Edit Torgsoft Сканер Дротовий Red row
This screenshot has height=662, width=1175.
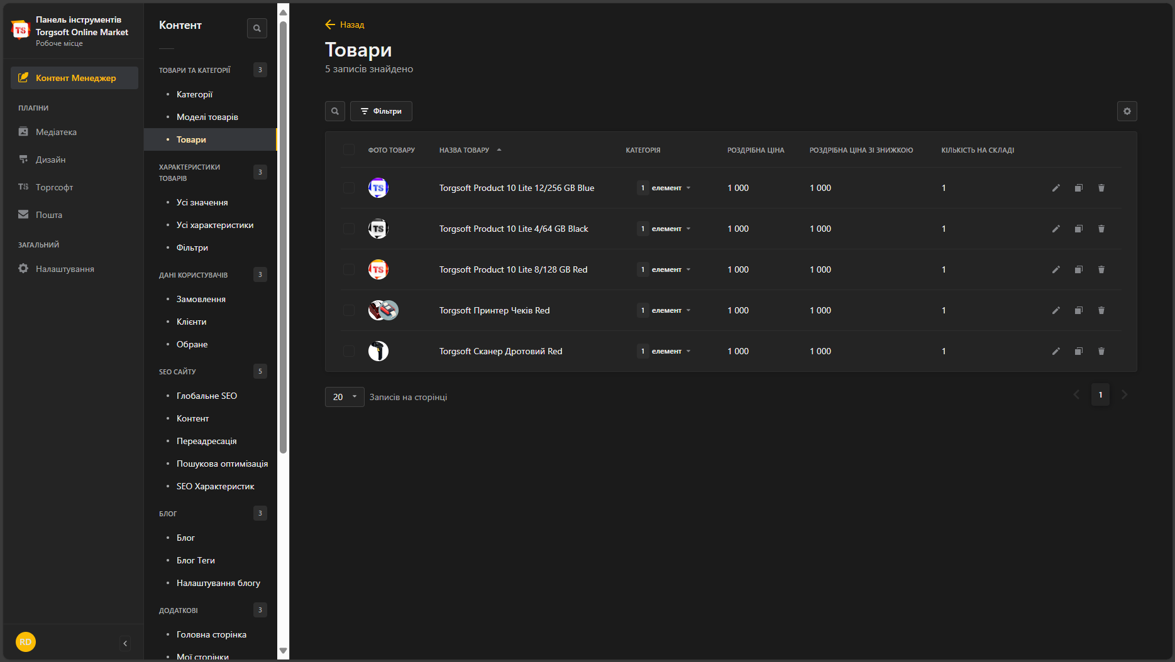pos(1056,351)
